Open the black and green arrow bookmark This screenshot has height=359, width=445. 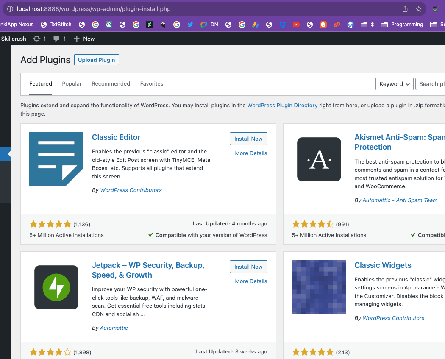[150, 25]
